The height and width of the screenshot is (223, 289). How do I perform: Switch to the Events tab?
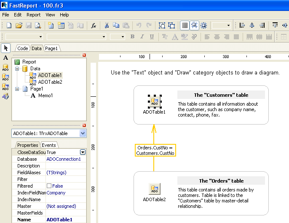click(48, 145)
